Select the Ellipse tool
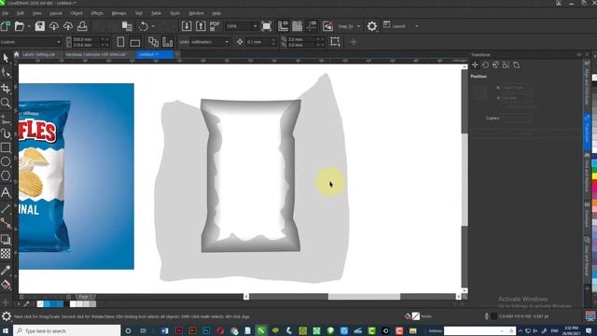The width and height of the screenshot is (597, 336). (x=6, y=161)
